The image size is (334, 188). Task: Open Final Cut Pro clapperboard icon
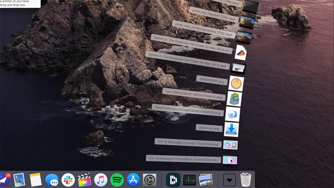click(x=84, y=180)
